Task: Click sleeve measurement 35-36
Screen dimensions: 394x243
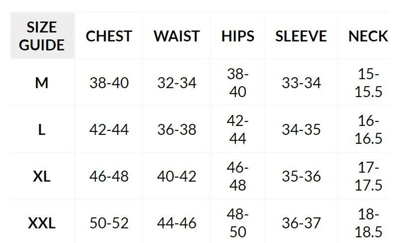Action: pos(301,176)
